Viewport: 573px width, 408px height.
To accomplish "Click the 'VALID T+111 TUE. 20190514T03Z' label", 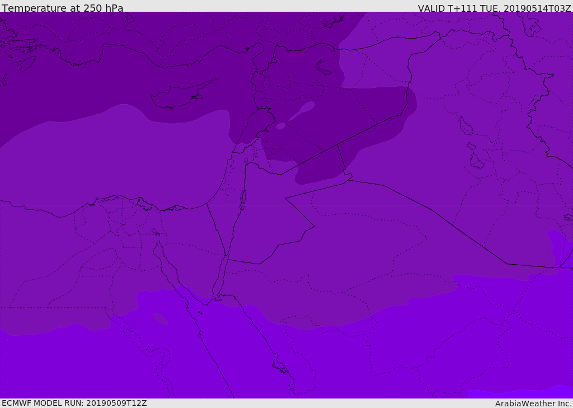I will (x=495, y=8).
